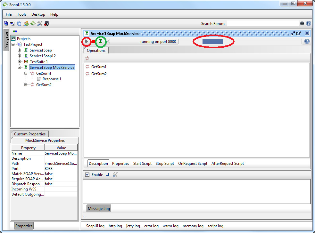Open the Desktop menu
315x233 pixels.
point(38,14)
